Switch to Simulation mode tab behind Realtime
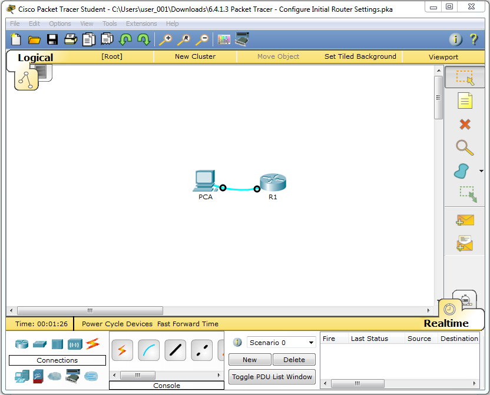This screenshot has height=395, width=490. click(x=466, y=300)
